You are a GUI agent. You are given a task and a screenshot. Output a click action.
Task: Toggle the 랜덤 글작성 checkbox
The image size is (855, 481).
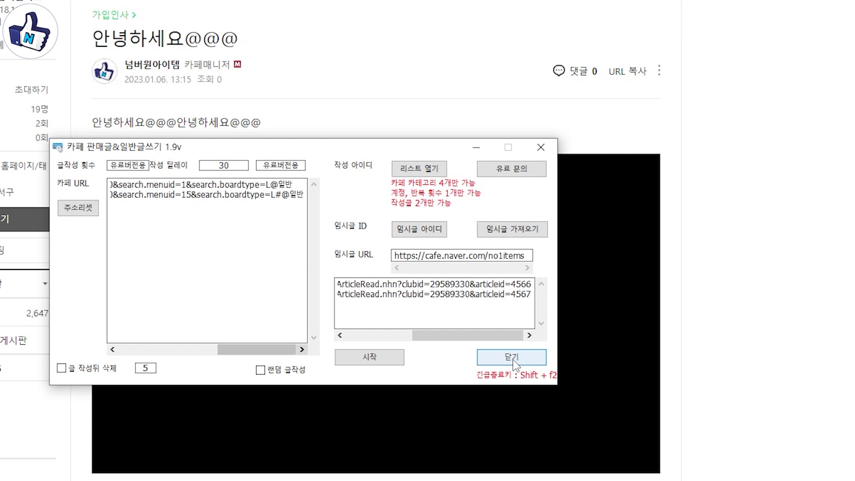click(x=261, y=370)
